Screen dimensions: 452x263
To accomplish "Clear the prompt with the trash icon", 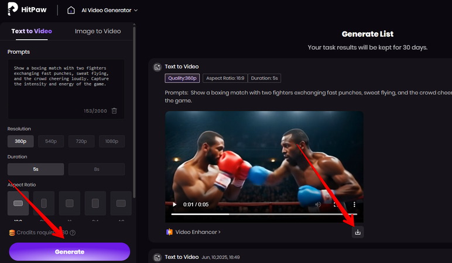I will [114, 111].
